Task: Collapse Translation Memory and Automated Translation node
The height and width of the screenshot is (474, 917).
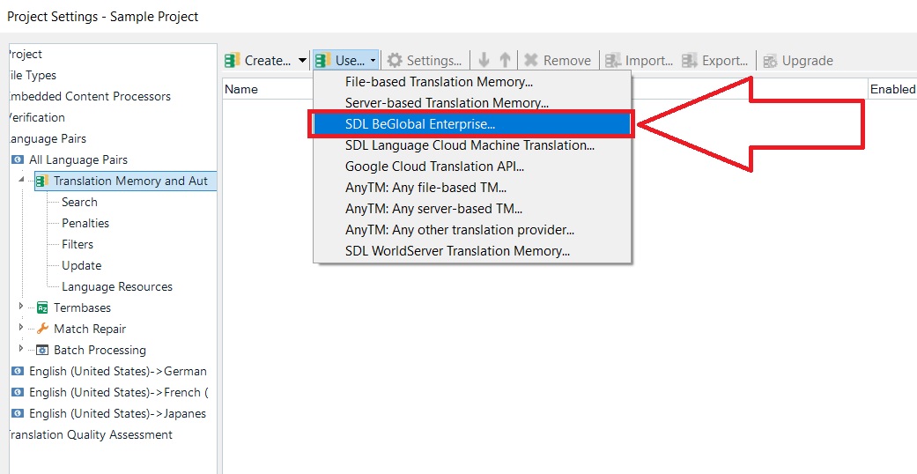Action: click(21, 181)
